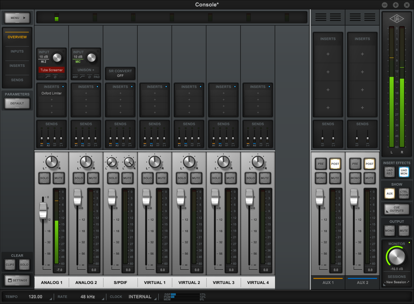
Task: Click UNISON + slot on Analog 2
Action: tap(86, 70)
